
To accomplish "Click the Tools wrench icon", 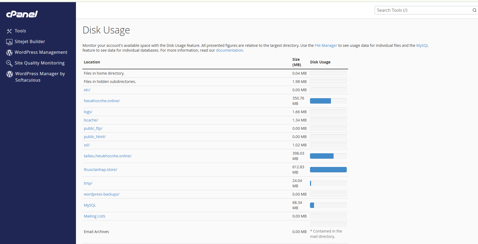I will pyautogui.click(x=9, y=31).
